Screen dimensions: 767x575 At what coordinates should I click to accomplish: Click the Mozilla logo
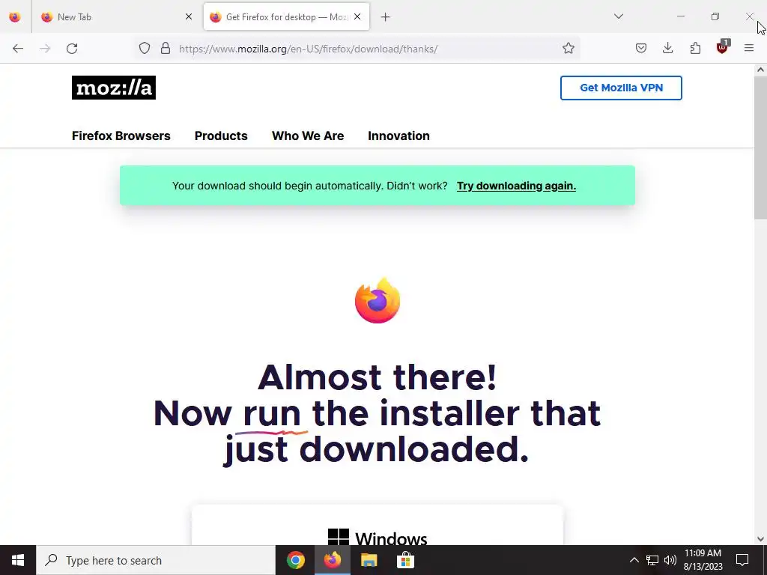114,88
